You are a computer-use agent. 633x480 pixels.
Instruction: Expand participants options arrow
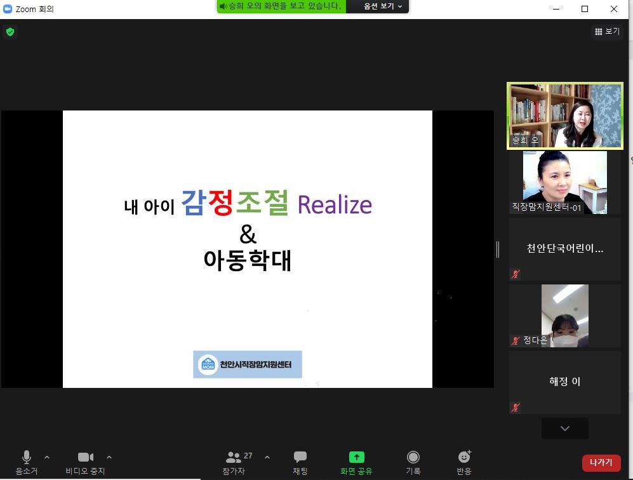tap(267, 457)
